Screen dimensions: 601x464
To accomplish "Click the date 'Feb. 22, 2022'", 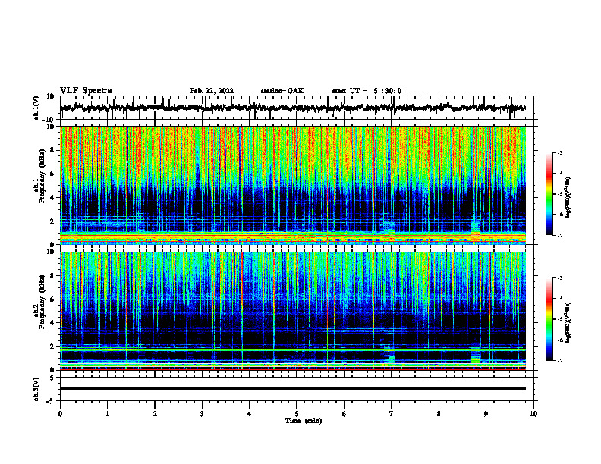I will 212,91.
